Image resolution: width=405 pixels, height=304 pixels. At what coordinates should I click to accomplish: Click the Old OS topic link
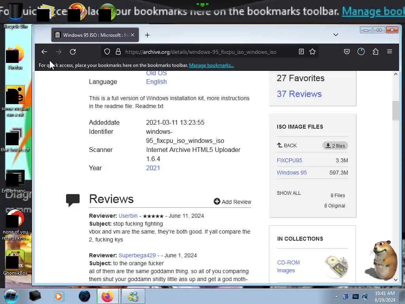[x=156, y=73]
